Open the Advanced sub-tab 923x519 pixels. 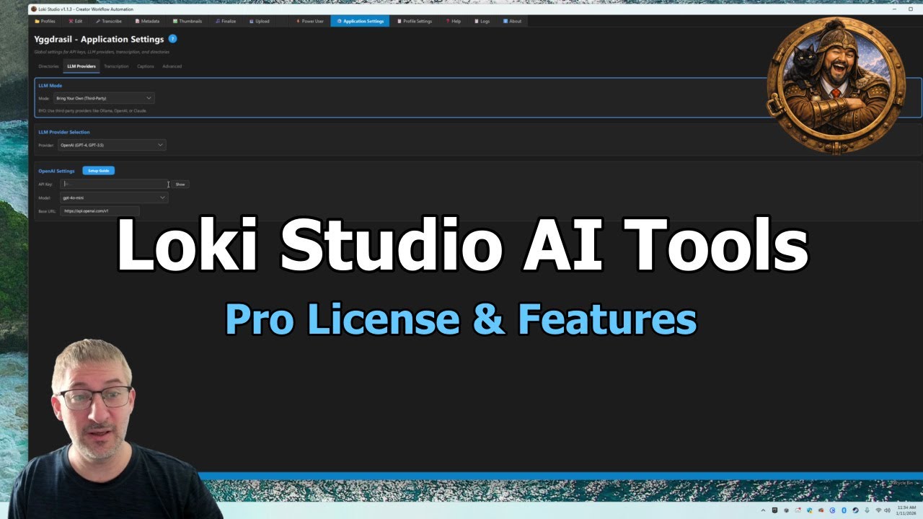click(172, 66)
